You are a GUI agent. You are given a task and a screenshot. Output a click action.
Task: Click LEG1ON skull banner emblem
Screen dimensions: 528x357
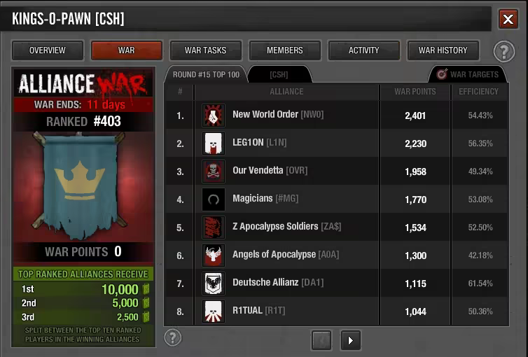click(213, 143)
